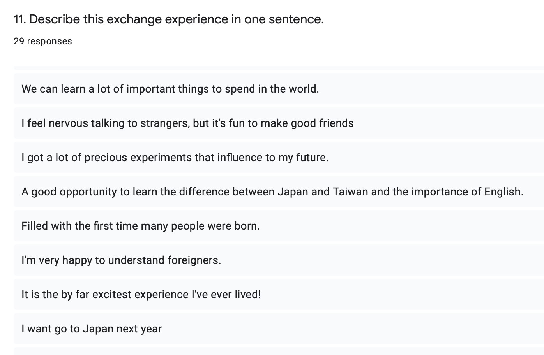Click response 'I'm very happy to understand foreigners'
544x355 pixels.
pos(279,260)
